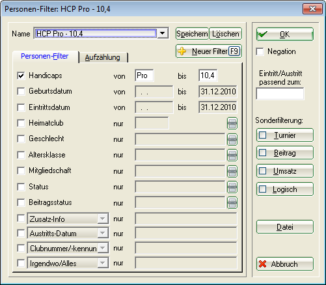The height and width of the screenshot is (285, 326).
Task: Enable the Geburtsdatum checkbox
Action: point(21,91)
